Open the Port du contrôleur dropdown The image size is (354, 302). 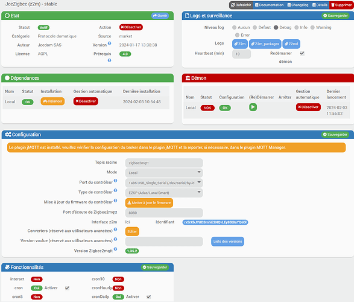164,183
